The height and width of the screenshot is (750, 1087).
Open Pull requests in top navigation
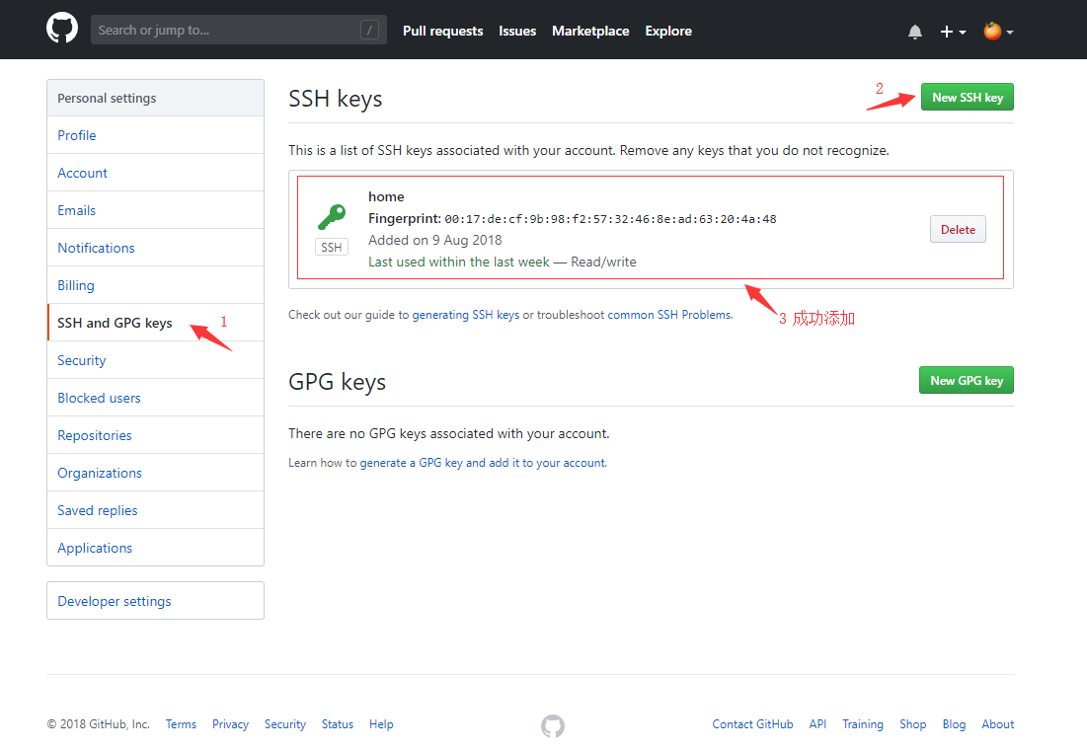coord(442,31)
